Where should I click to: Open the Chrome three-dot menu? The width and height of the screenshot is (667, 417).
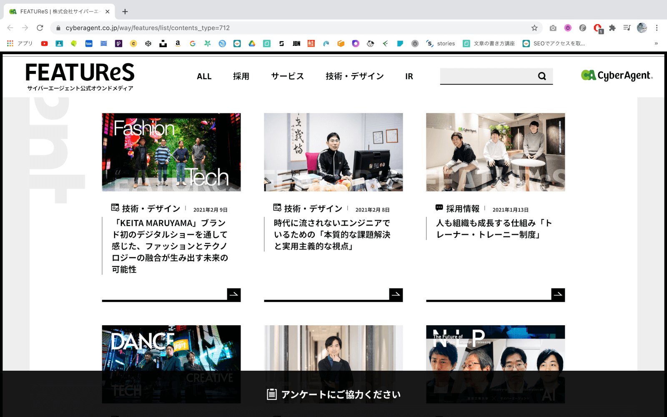pyautogui.click(x=657, y=28)
